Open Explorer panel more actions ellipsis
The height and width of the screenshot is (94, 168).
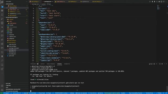click(27, 2)
